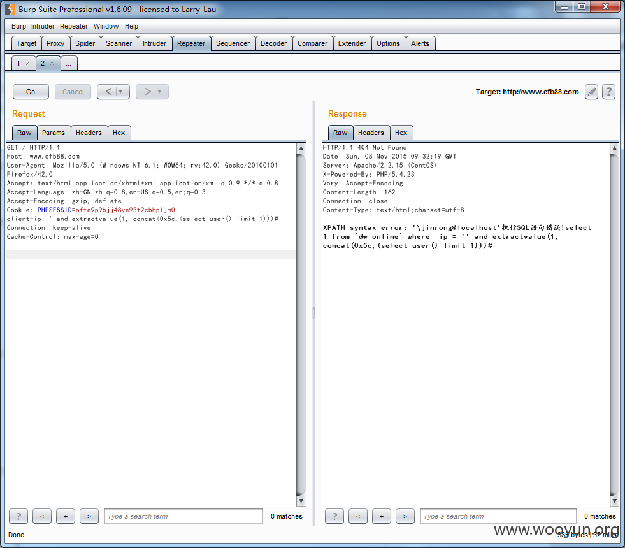This screenshot has width=625, height=548.
Task: Open the help icon next to target
Action: click(608, 92)
